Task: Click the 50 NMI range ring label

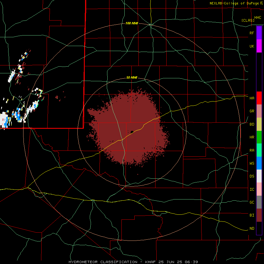Action: (132, 78)
